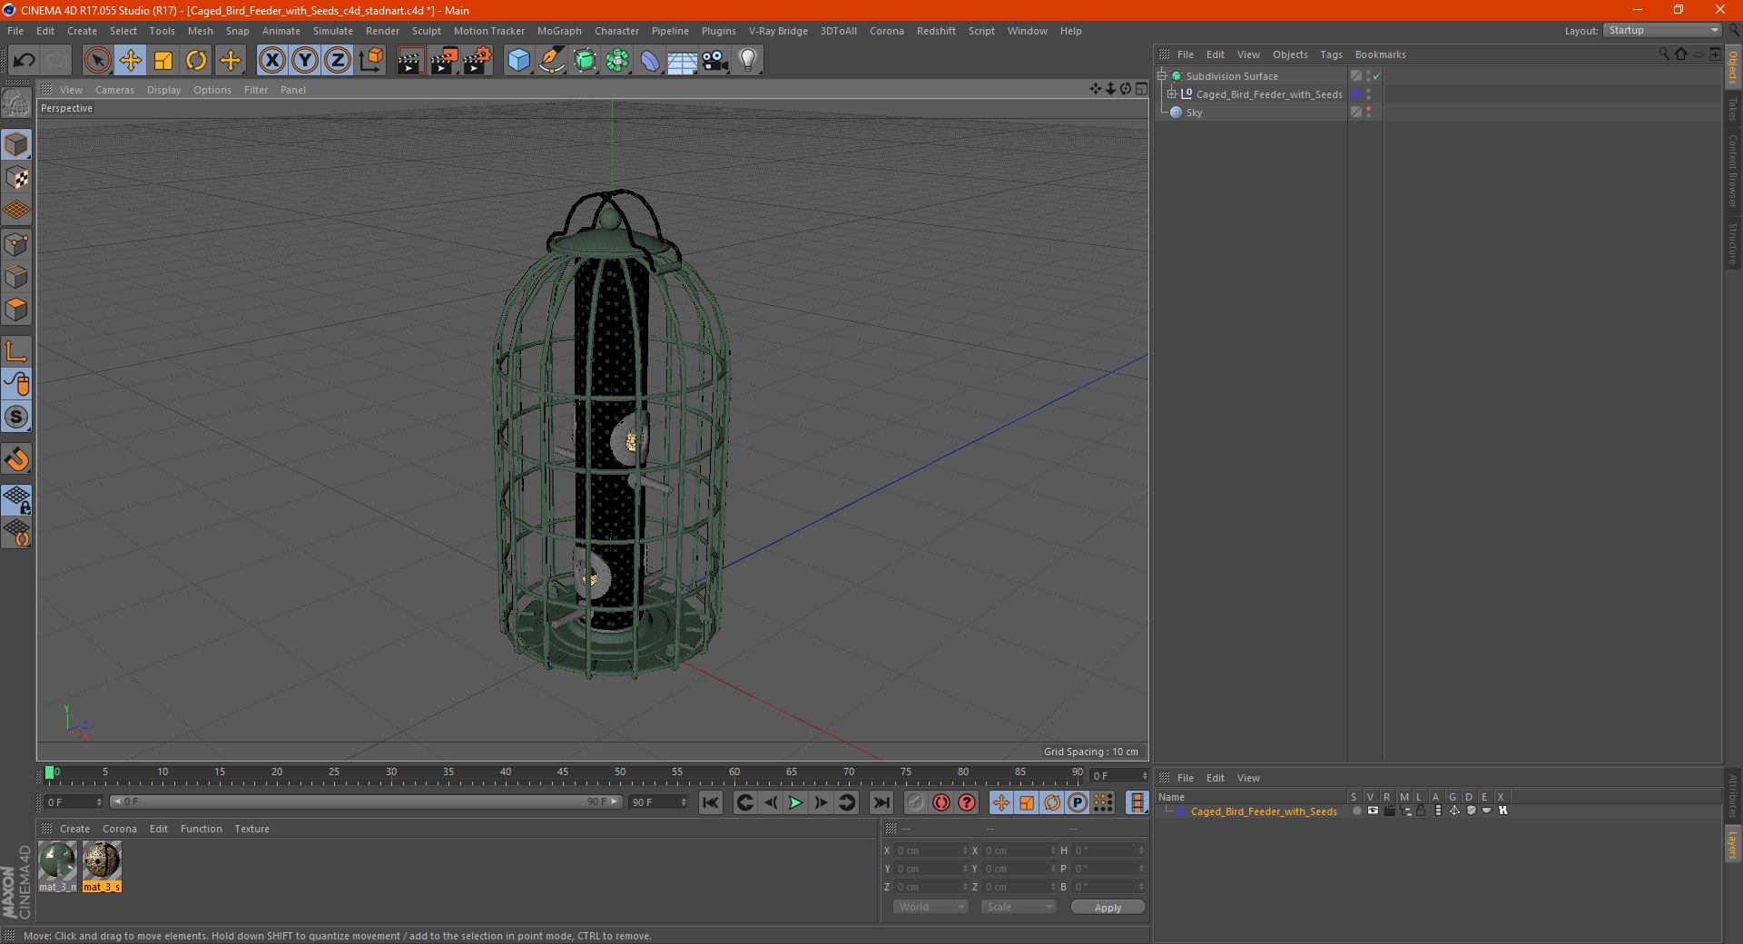Open the Scale mode dropdown
Image resolution: width=1743 pixels, height=944 pixels.
(1019, 907)
